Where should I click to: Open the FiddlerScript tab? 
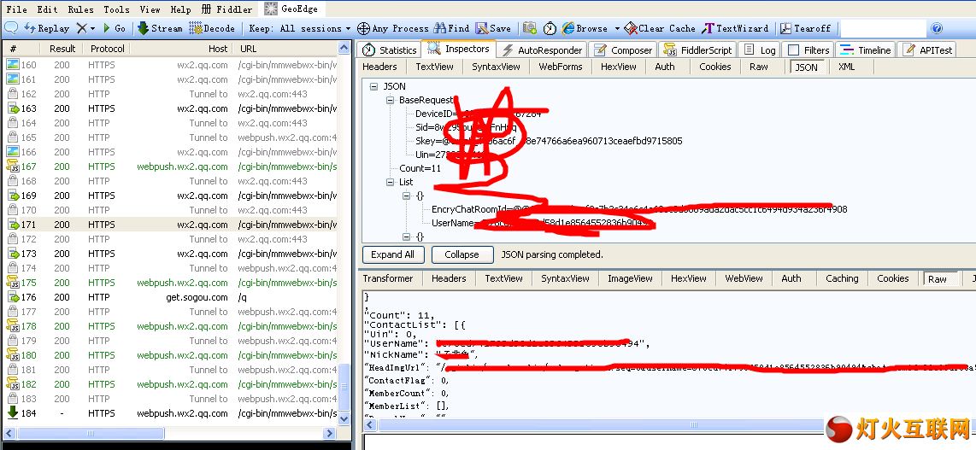coord(697,50)
